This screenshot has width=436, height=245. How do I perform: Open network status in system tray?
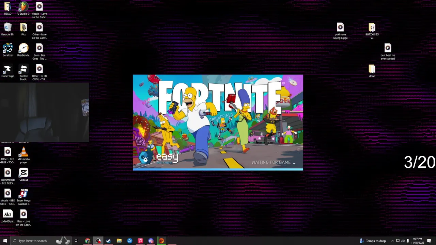(398, 241)
